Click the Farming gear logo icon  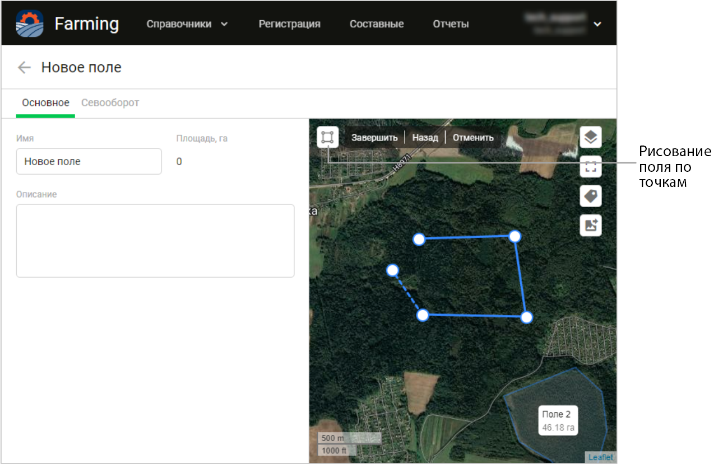click(x=29, y=24)
